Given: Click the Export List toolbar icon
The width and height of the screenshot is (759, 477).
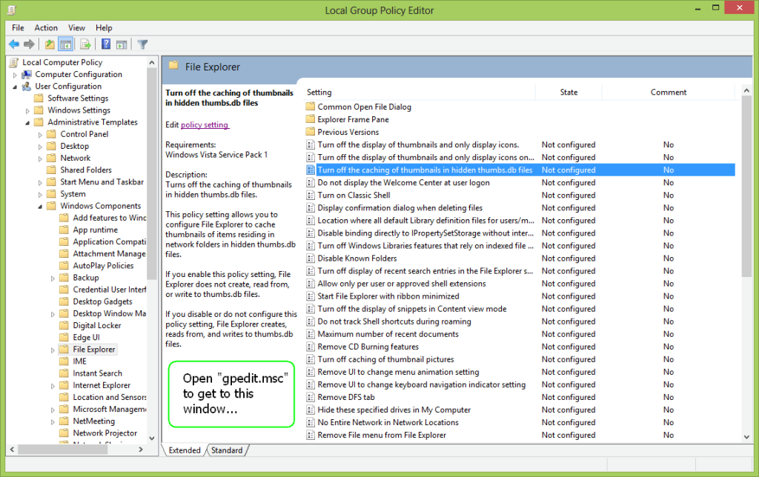Looking at the screenshot, I should (85, 44).
